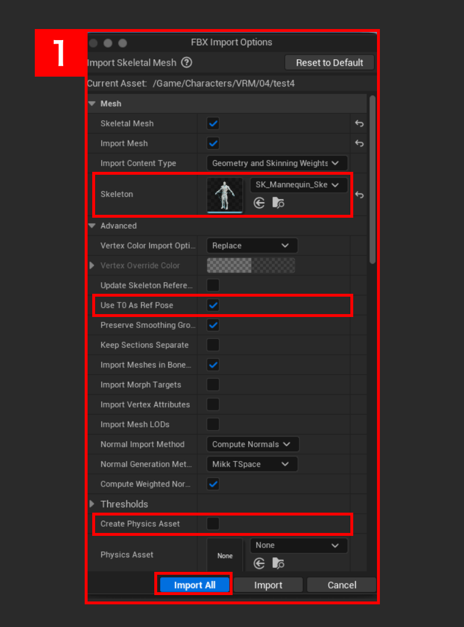Click the Use Selected Asset arrow for Skeleton
This screenshot has width=464, height=627.
[259, 203]
